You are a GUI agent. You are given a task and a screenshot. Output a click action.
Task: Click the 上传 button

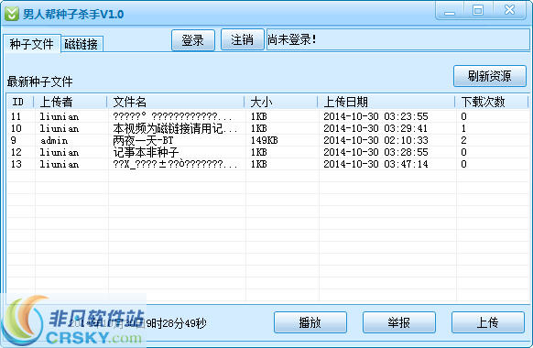point(488,322)
